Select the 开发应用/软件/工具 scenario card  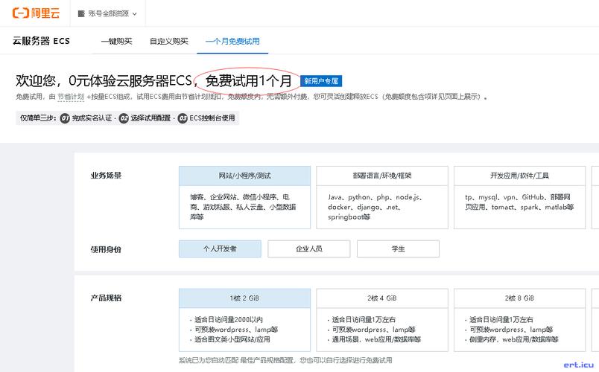(519, 197)
